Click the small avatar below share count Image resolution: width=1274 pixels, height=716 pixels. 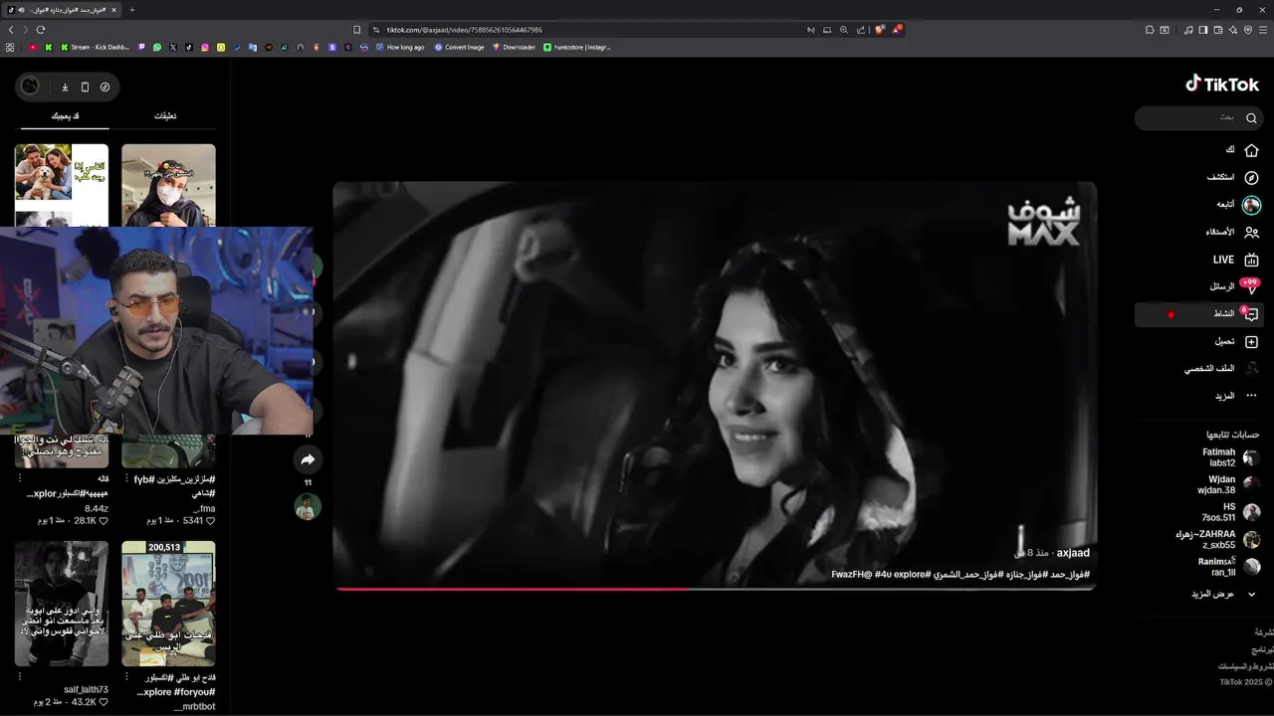click(308, 506)
